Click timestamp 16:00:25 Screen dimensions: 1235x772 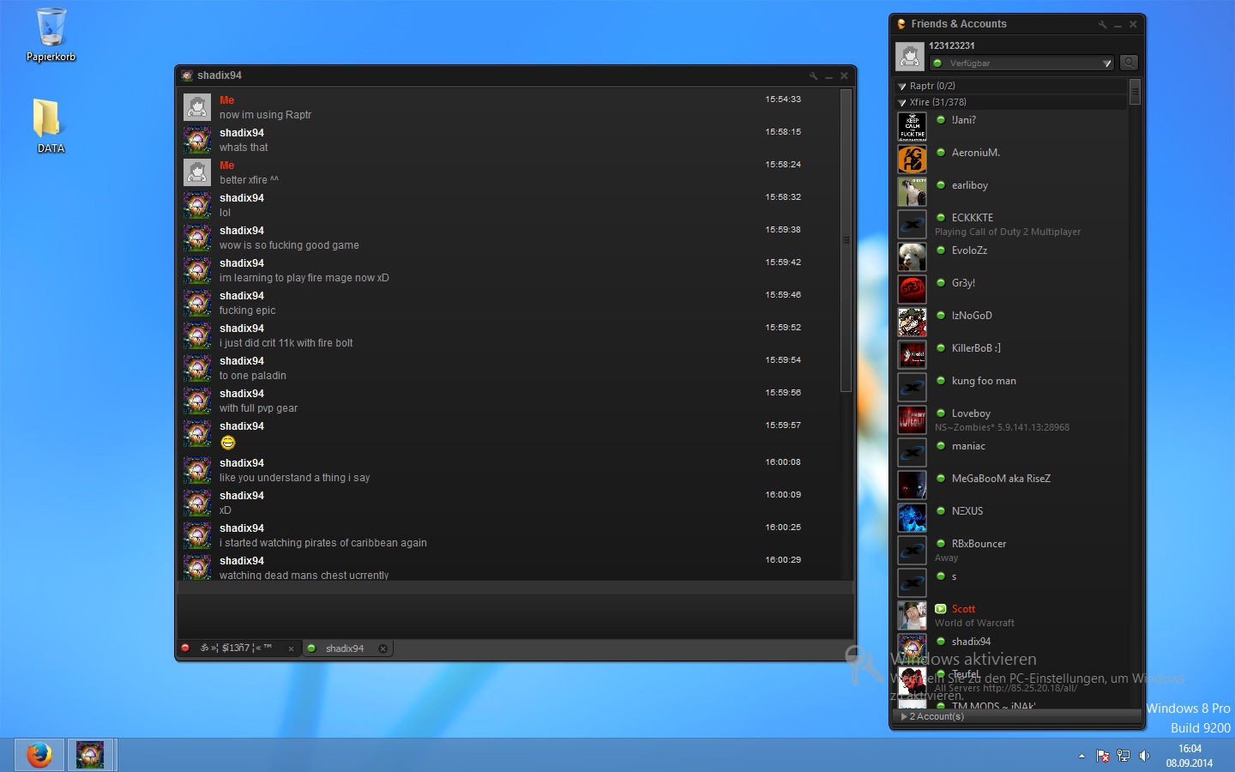tap(783, 528)
